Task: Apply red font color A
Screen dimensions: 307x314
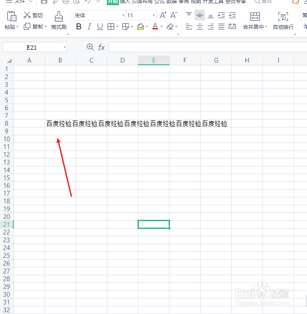Action: point(155,26)
